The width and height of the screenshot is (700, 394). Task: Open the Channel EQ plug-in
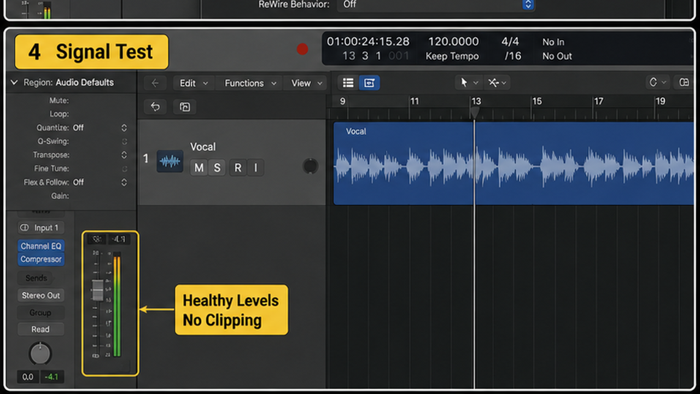(x=41, y=246)
